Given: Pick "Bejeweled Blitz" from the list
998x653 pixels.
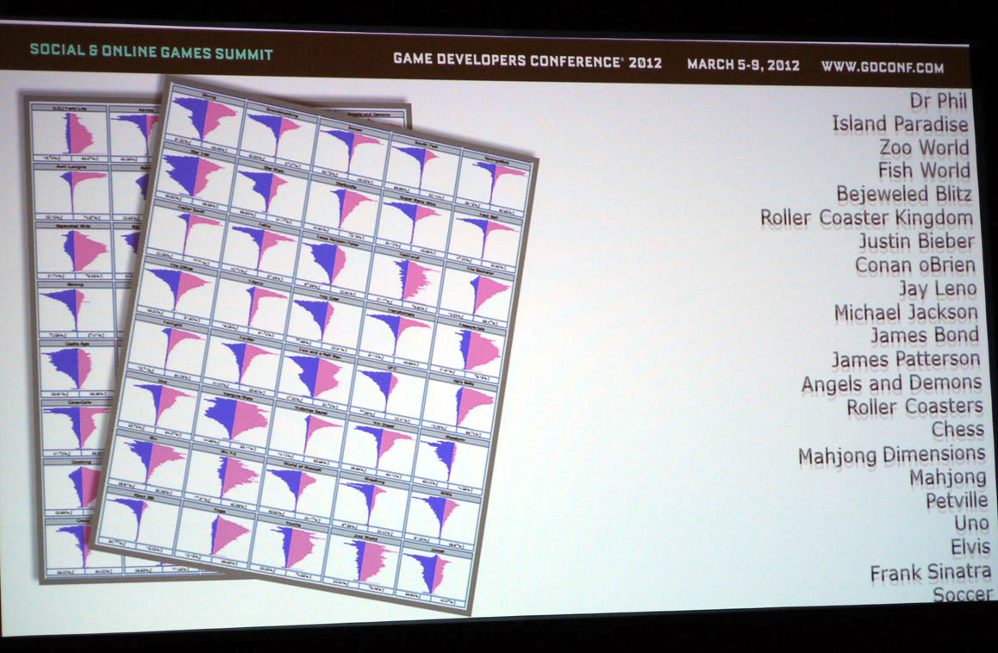Looking at the screenshot, I should point(904,194).
